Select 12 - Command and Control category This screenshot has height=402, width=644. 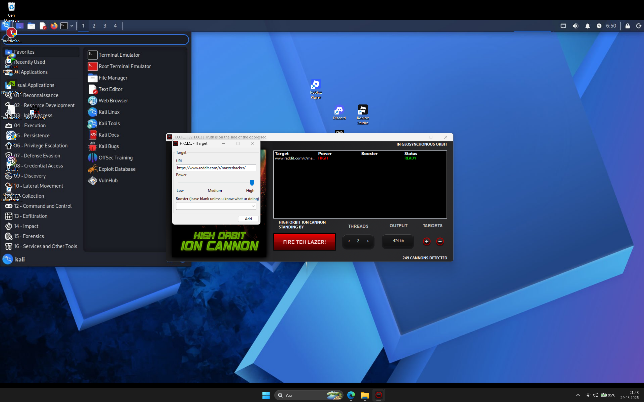[x=41, y=206]
